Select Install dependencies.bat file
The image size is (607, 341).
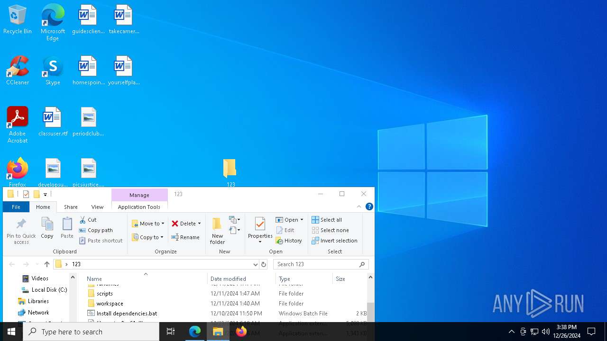pyautogui.click(x=226, y=314)
